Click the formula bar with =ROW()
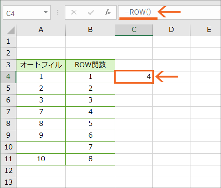Image resolution: width=221 pixels, height=188 pixels. [x=170, y=13]
